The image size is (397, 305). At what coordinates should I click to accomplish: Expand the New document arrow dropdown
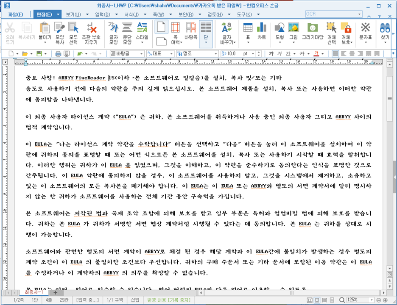[x=17, y=54]
